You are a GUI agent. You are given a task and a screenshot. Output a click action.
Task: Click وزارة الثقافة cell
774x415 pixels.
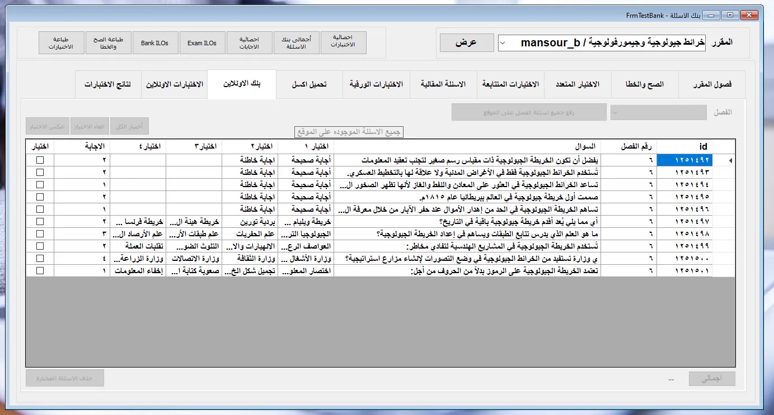pyautogui.click(x=250, y=258)
